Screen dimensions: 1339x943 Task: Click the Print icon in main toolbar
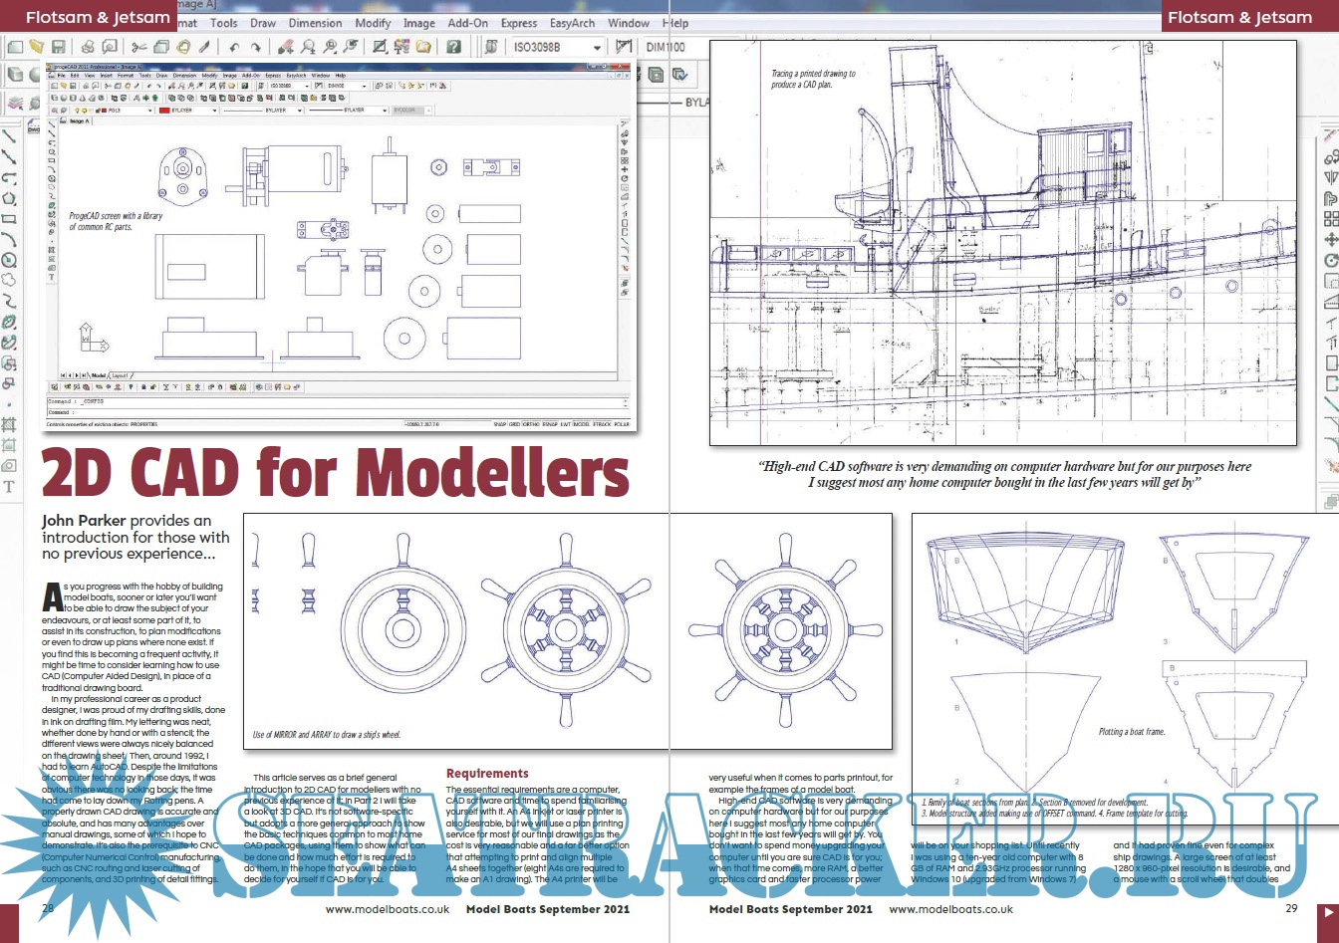click(87, 47)
